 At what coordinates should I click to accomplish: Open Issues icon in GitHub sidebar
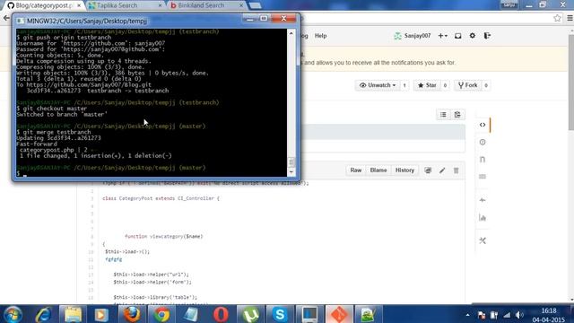pos(483,142)
